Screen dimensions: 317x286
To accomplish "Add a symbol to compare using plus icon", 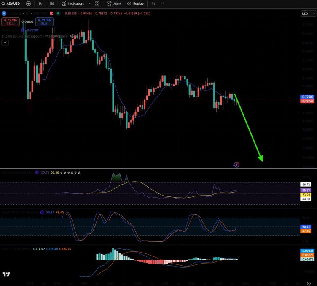I will [28, 3].
